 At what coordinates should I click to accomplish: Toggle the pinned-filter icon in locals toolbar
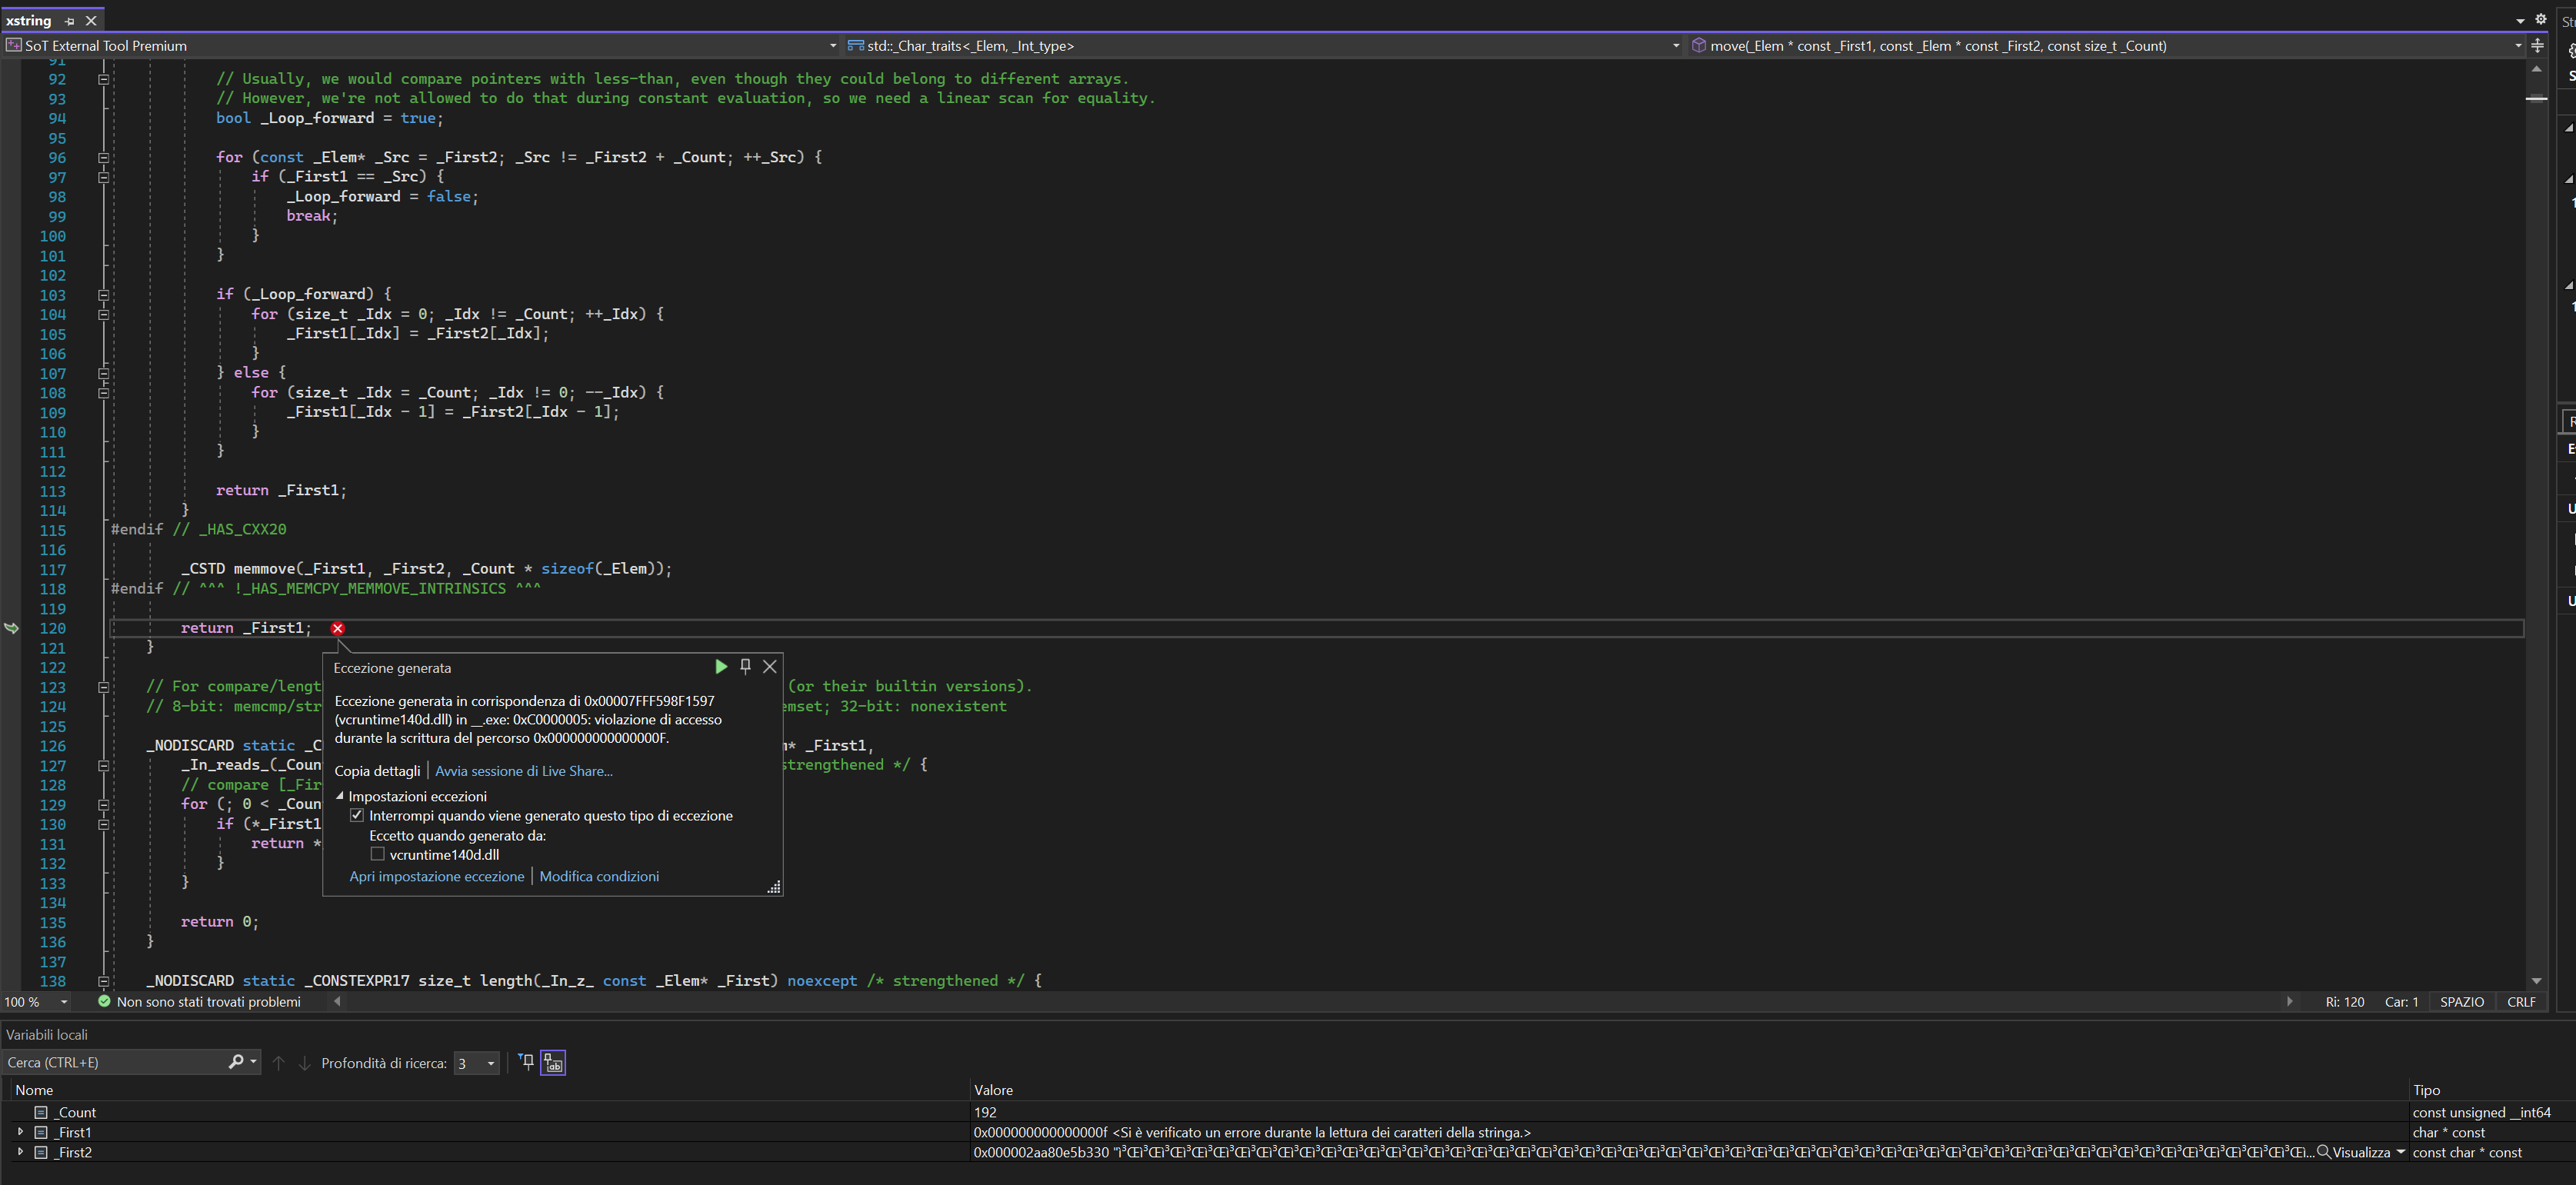pos(527,1062)
